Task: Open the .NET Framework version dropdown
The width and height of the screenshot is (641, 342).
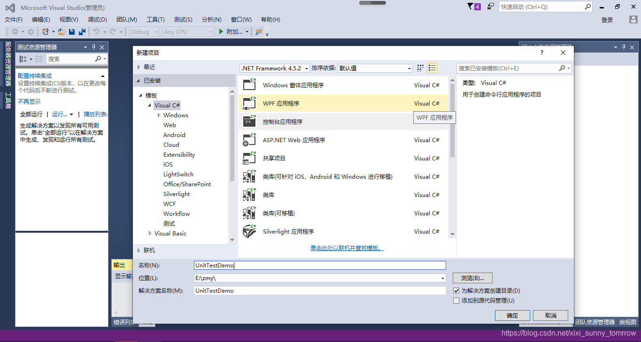Action: (275, 68)
